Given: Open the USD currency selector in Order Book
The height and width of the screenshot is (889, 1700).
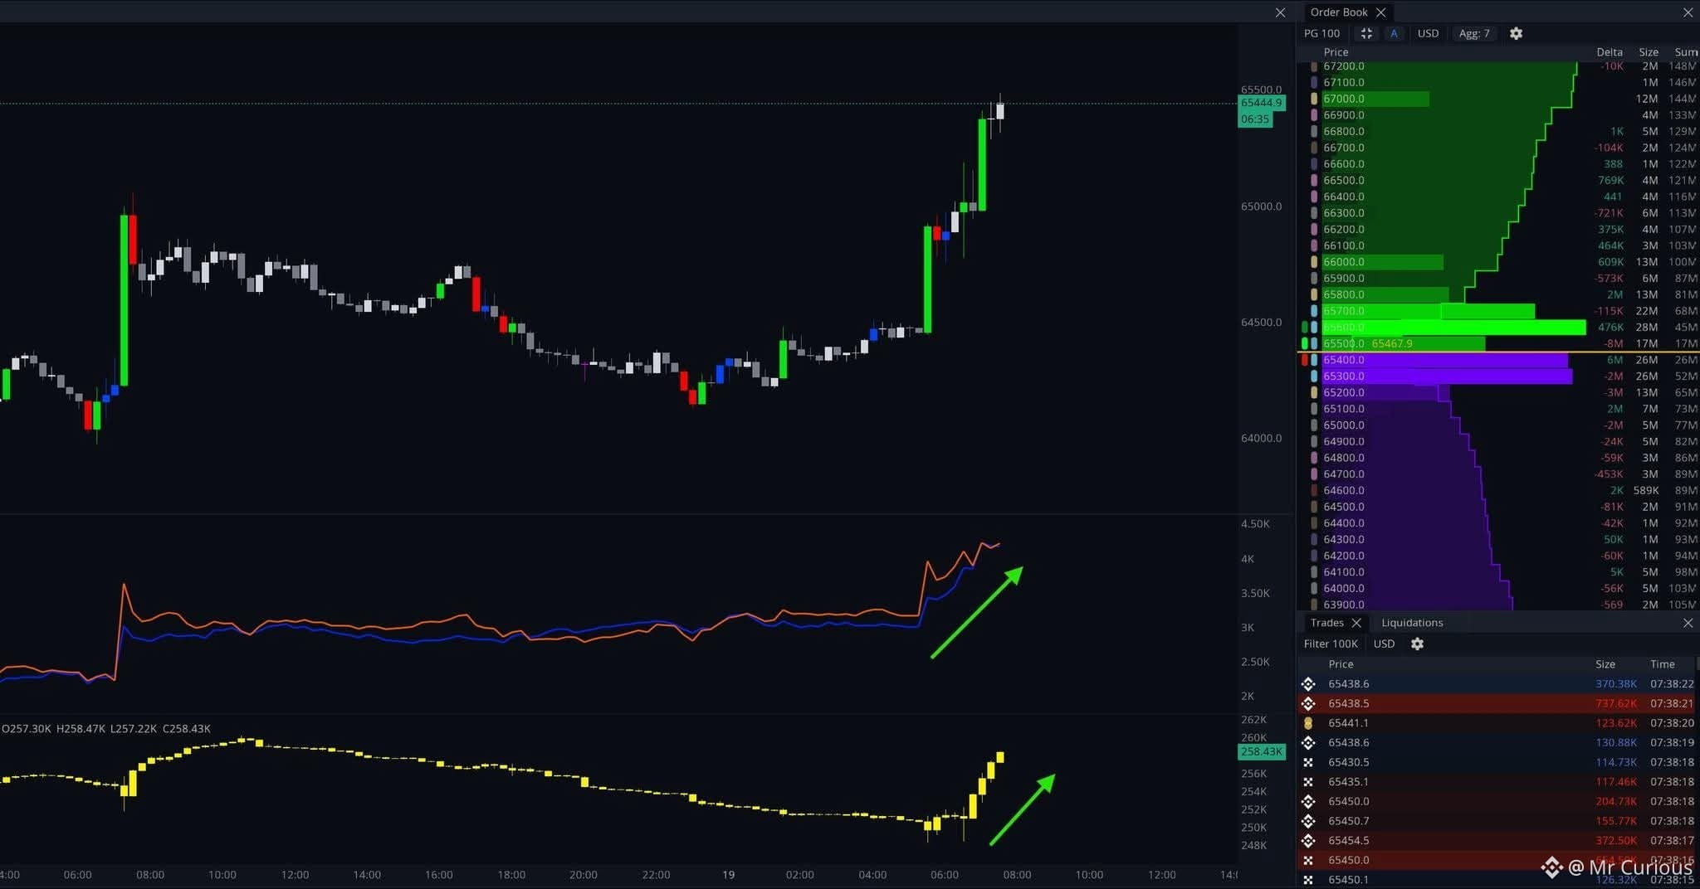Looking at the screenshot, I should pos(1428,33).
